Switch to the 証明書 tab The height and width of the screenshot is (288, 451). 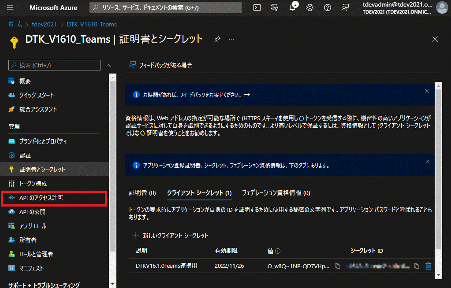[x=142, y=193]
